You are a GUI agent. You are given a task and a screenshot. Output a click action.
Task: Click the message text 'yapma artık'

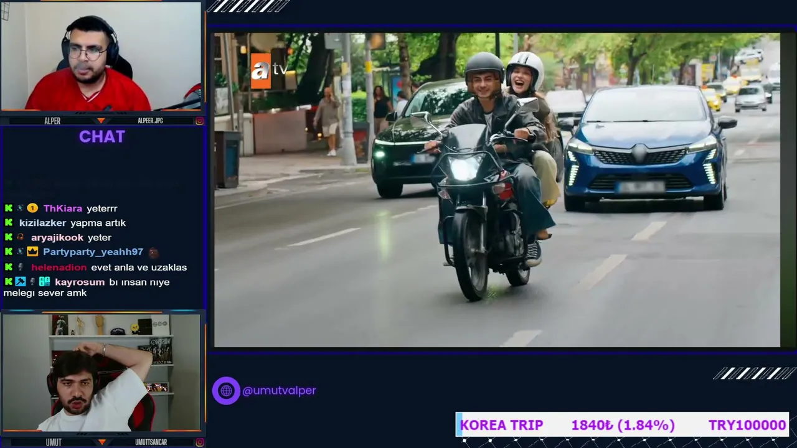[x=98, y=223]
